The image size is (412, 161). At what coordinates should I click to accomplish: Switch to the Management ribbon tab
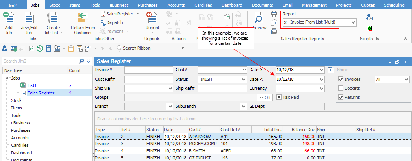coord(314,5)
